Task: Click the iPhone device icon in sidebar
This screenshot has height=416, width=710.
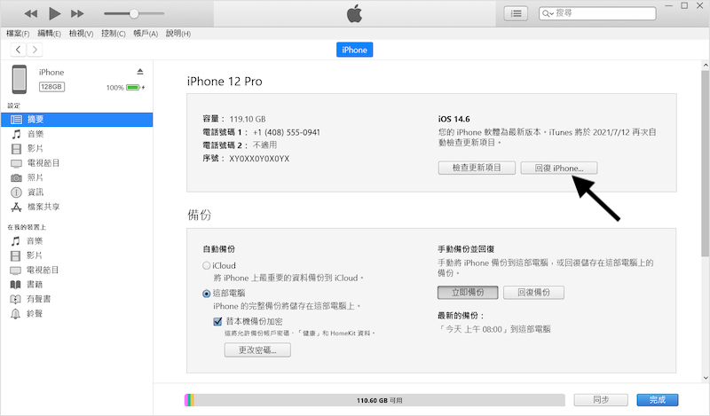Action: 20,79
